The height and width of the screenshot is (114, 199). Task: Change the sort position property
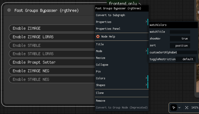(180, 46)
